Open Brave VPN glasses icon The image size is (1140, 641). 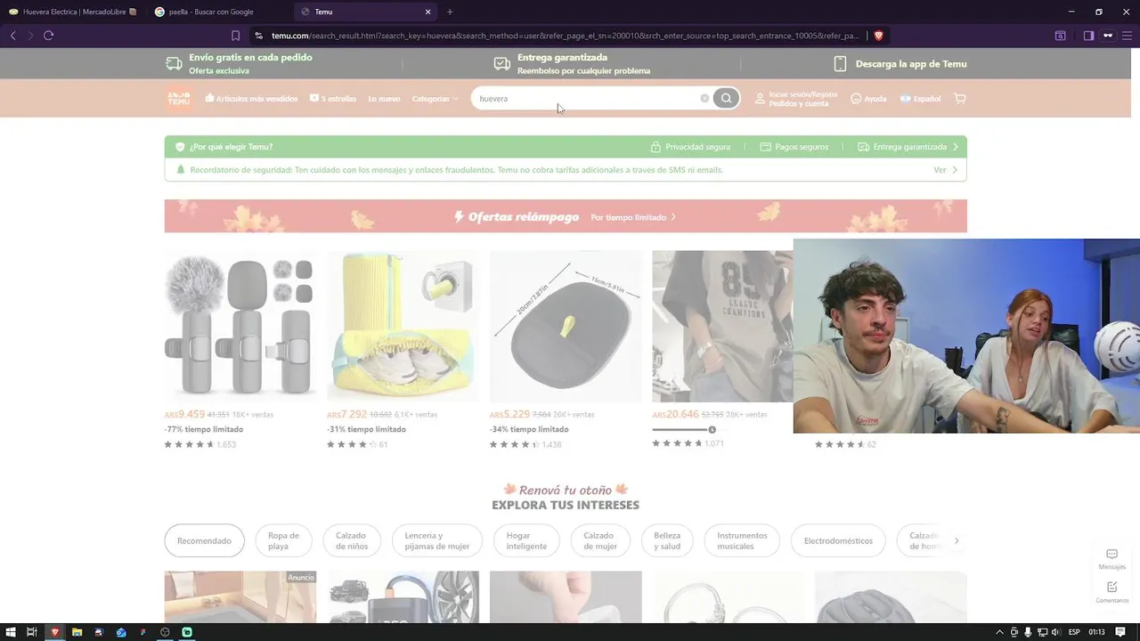1108,36
